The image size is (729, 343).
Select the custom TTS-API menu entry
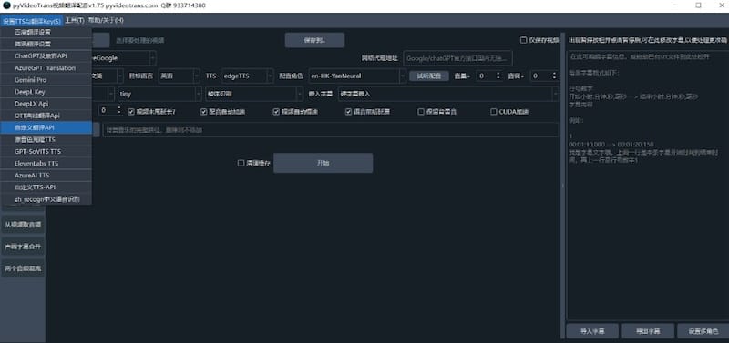point(46,187)
